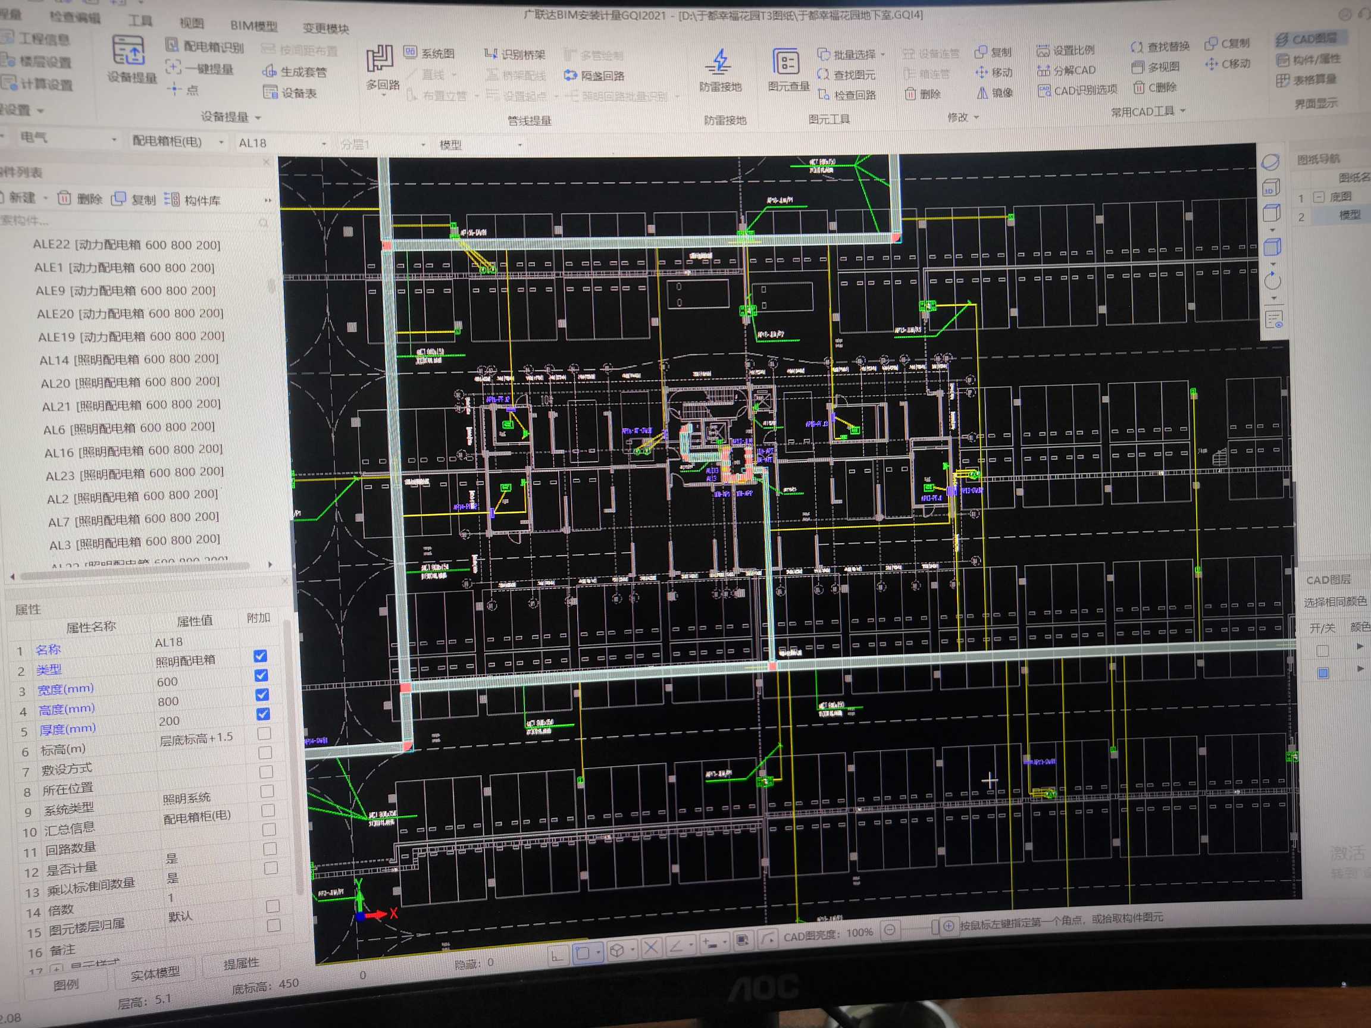The height and width of the screenshot is (1028, 1371).
Task: Click the 图例 button
Action: 65,984
